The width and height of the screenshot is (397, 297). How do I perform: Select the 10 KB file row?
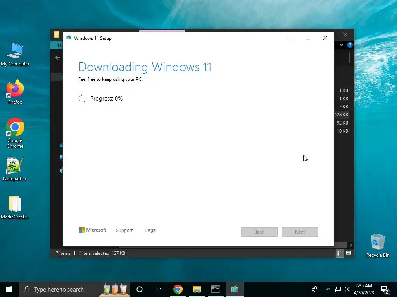[342, 131]
